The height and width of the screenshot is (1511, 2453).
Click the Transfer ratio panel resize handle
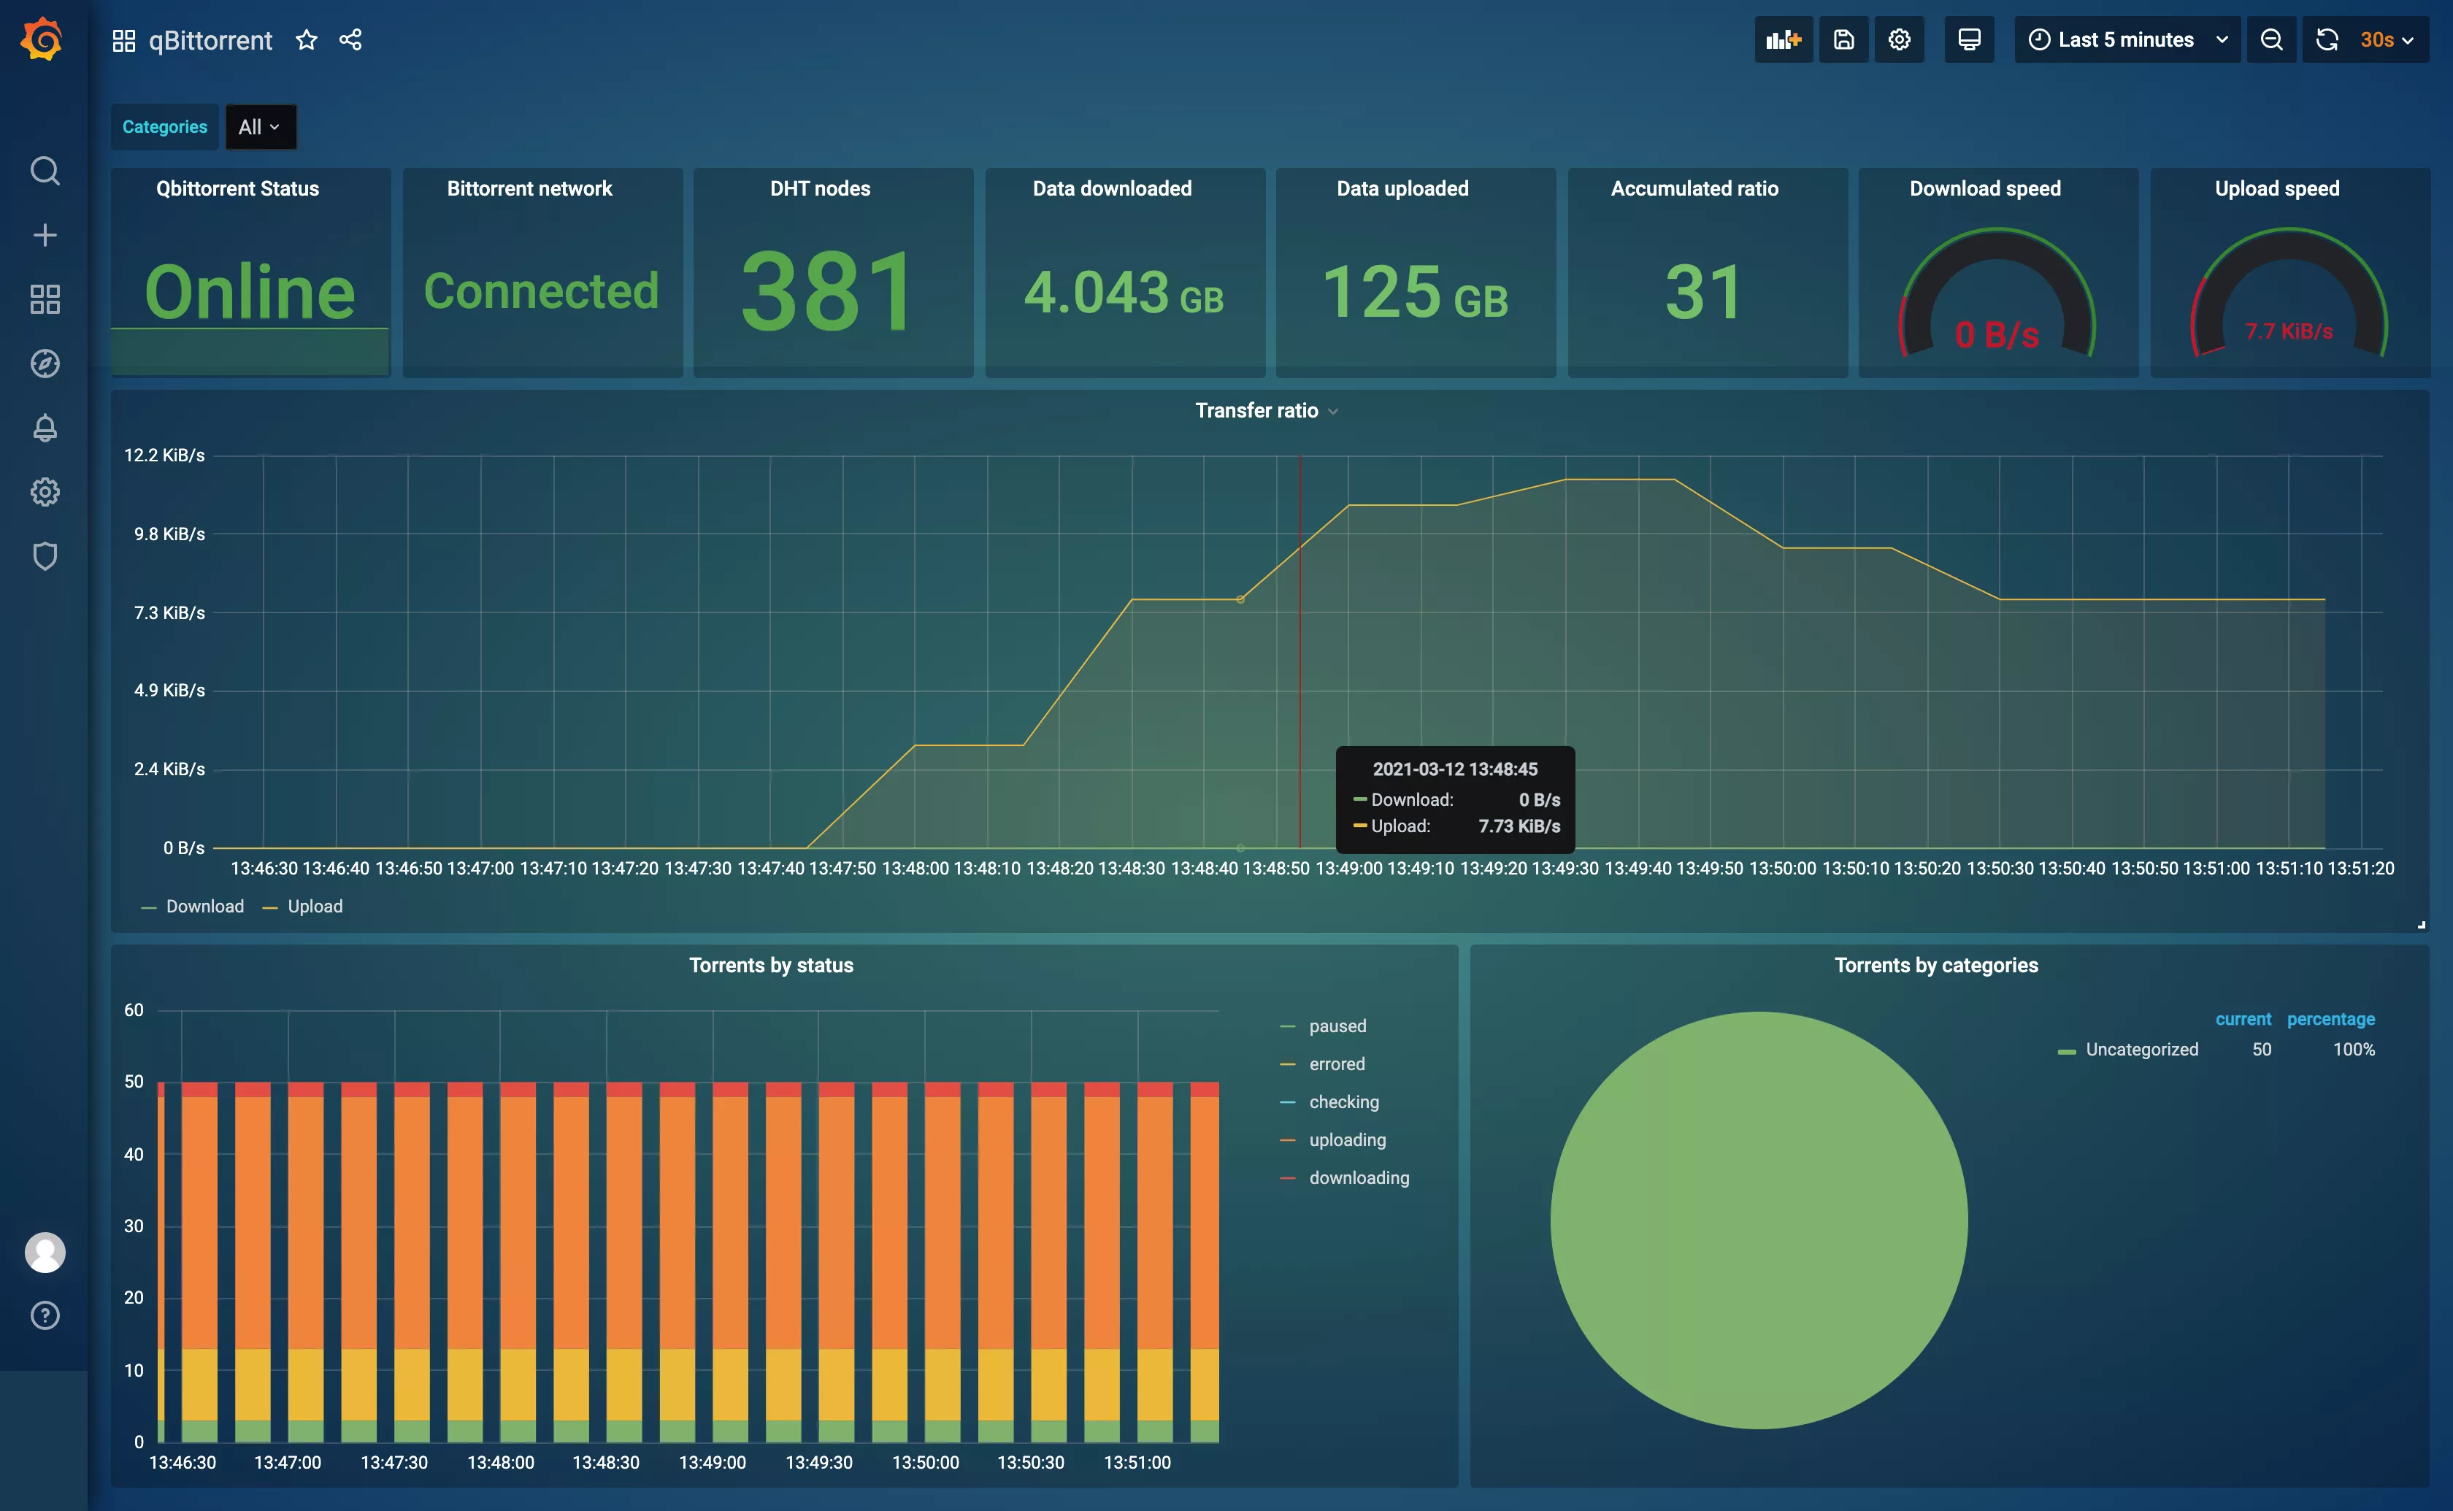(2421, 924)
